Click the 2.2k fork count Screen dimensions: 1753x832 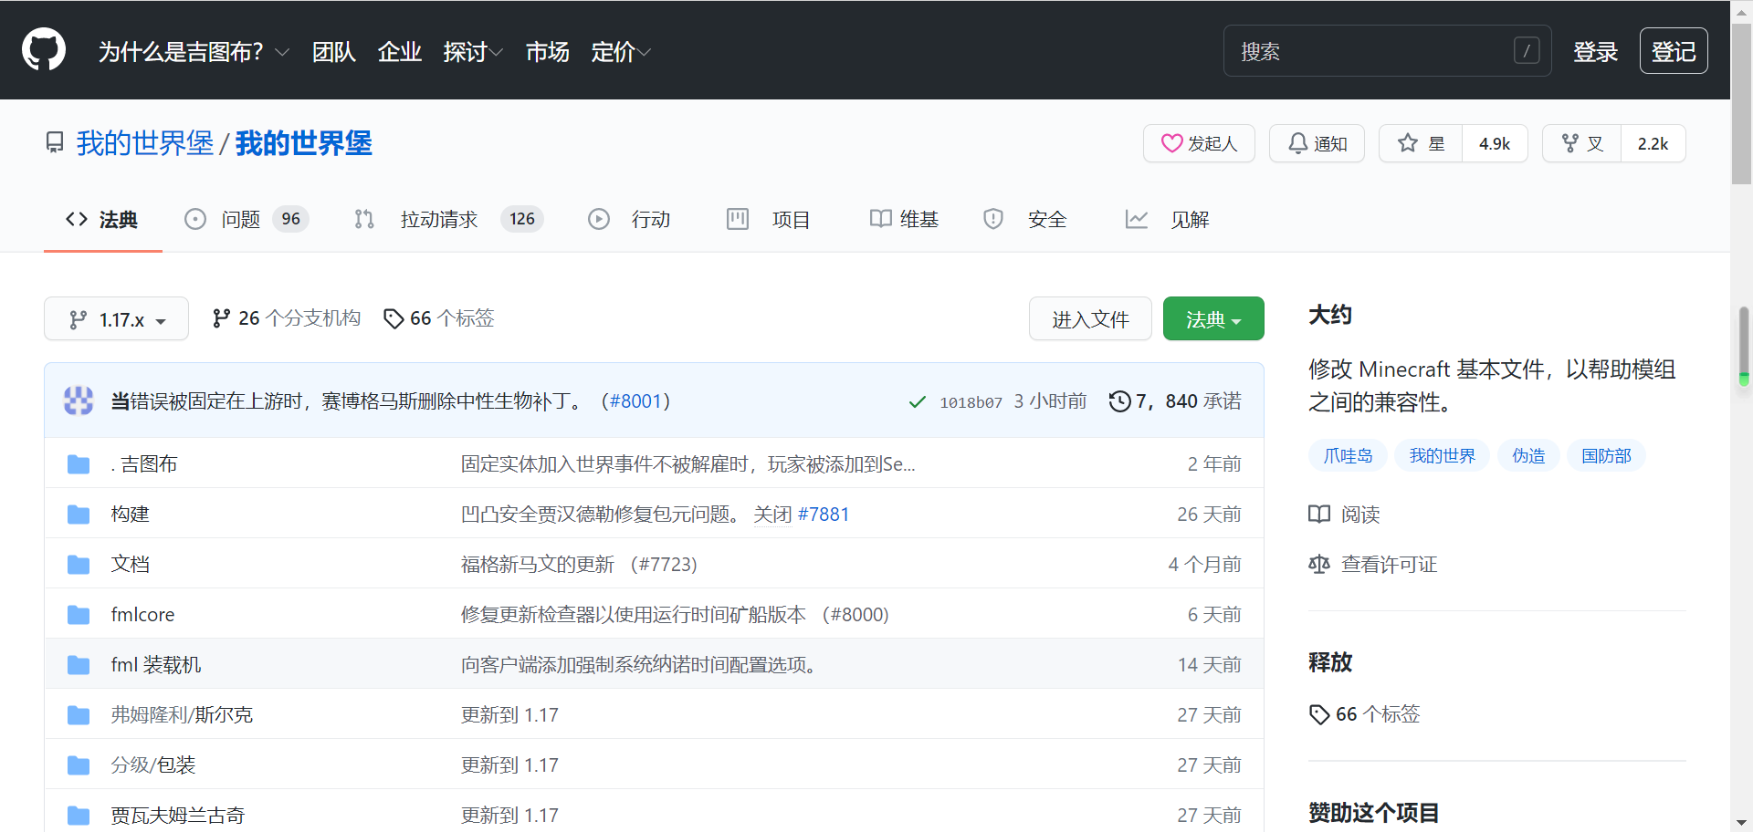[1653, 143]
